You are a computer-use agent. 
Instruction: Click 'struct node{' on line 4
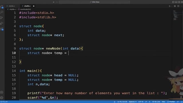(x=31, y=26)
